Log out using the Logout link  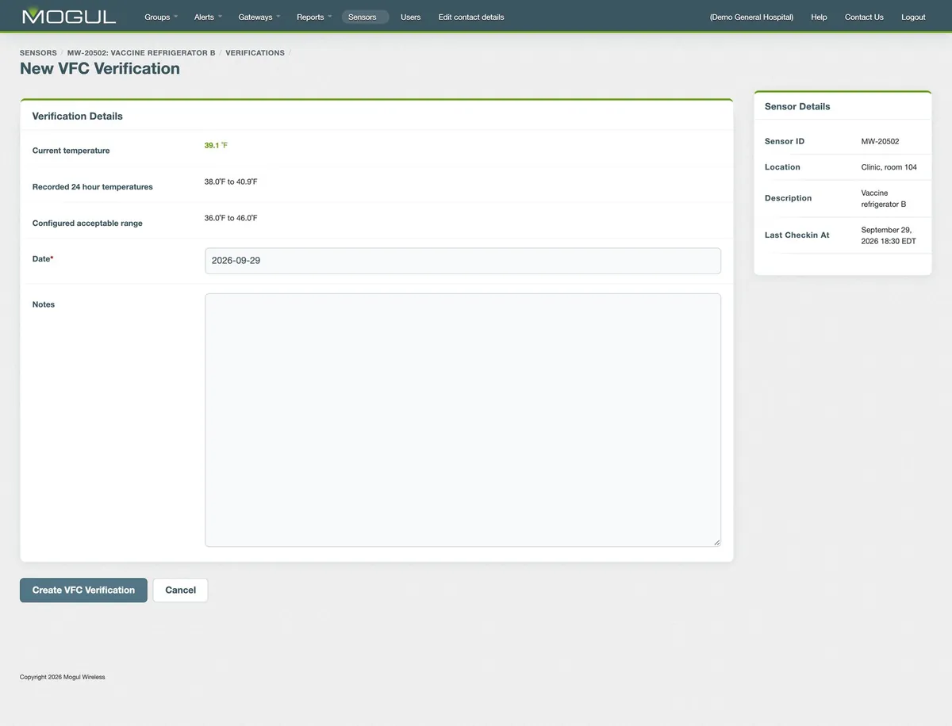coord(913,17)
